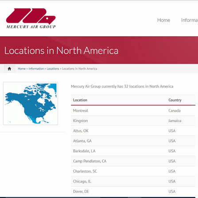
Task: Sort table by Country column header
Action: click(x=175, y=100)
